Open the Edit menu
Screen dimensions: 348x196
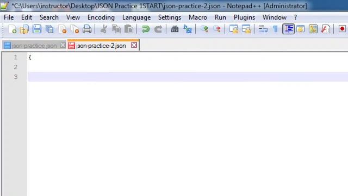pos(27,17)
